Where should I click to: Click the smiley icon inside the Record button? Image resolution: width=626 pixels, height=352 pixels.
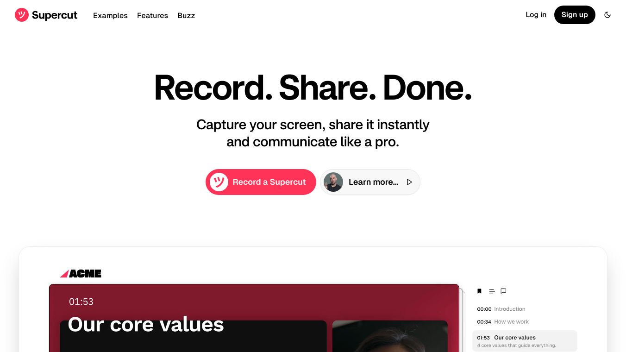(219, 182)
